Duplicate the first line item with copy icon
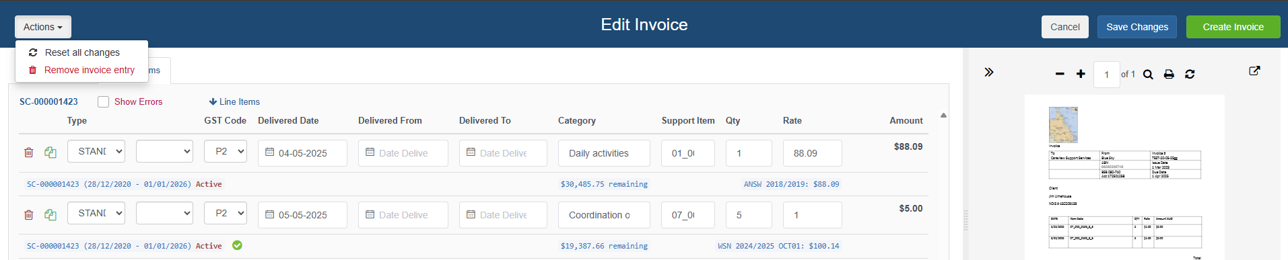The image size is (1288, 260). click(x=50, y=153)
